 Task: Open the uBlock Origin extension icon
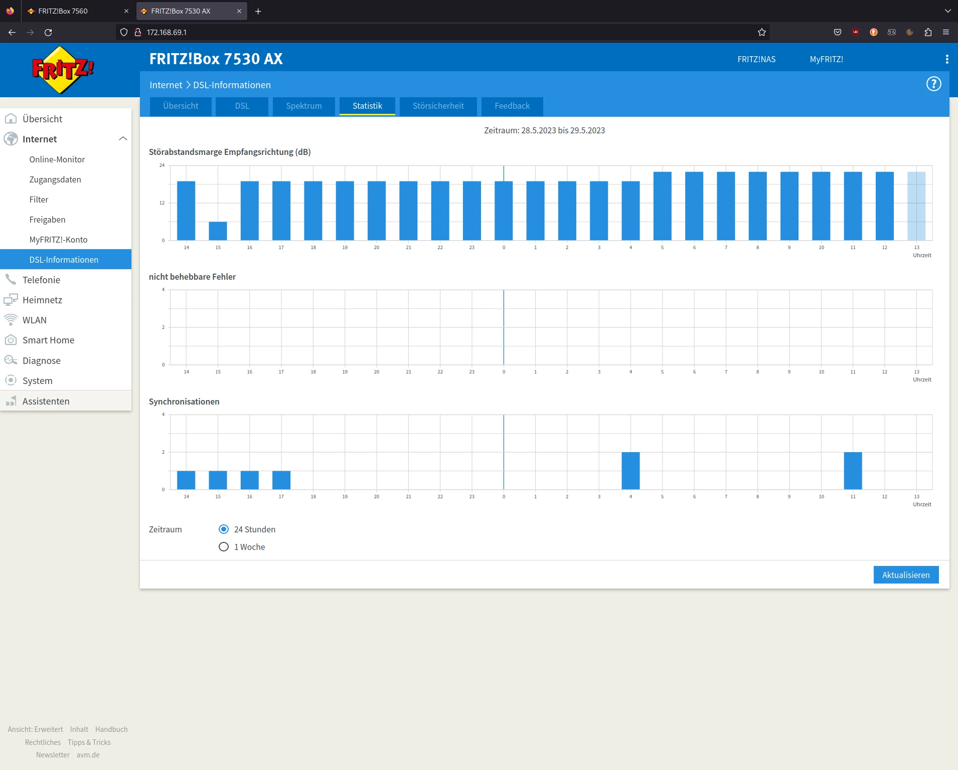[x=856, y=32]
